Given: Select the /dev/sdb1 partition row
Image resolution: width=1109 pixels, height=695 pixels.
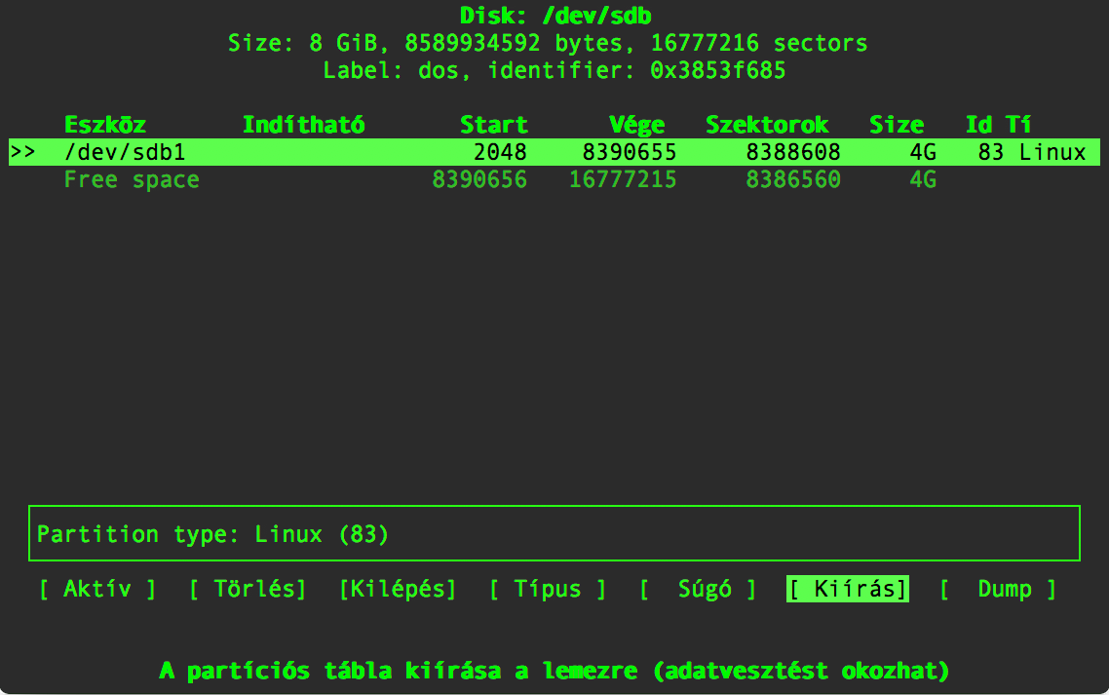Looking at the screenshot, I should pyautogui.click(x=554, y=152).
